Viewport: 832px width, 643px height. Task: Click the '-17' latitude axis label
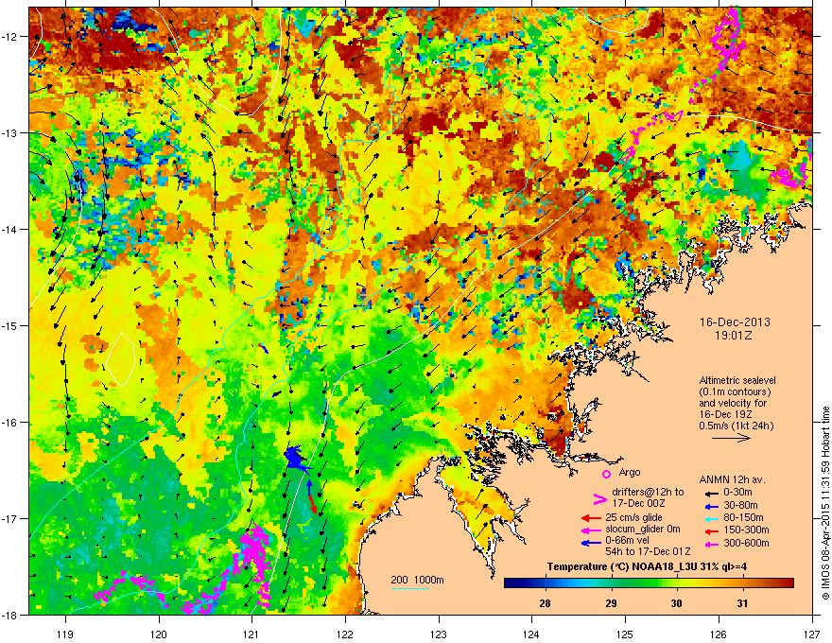(11, 518)
